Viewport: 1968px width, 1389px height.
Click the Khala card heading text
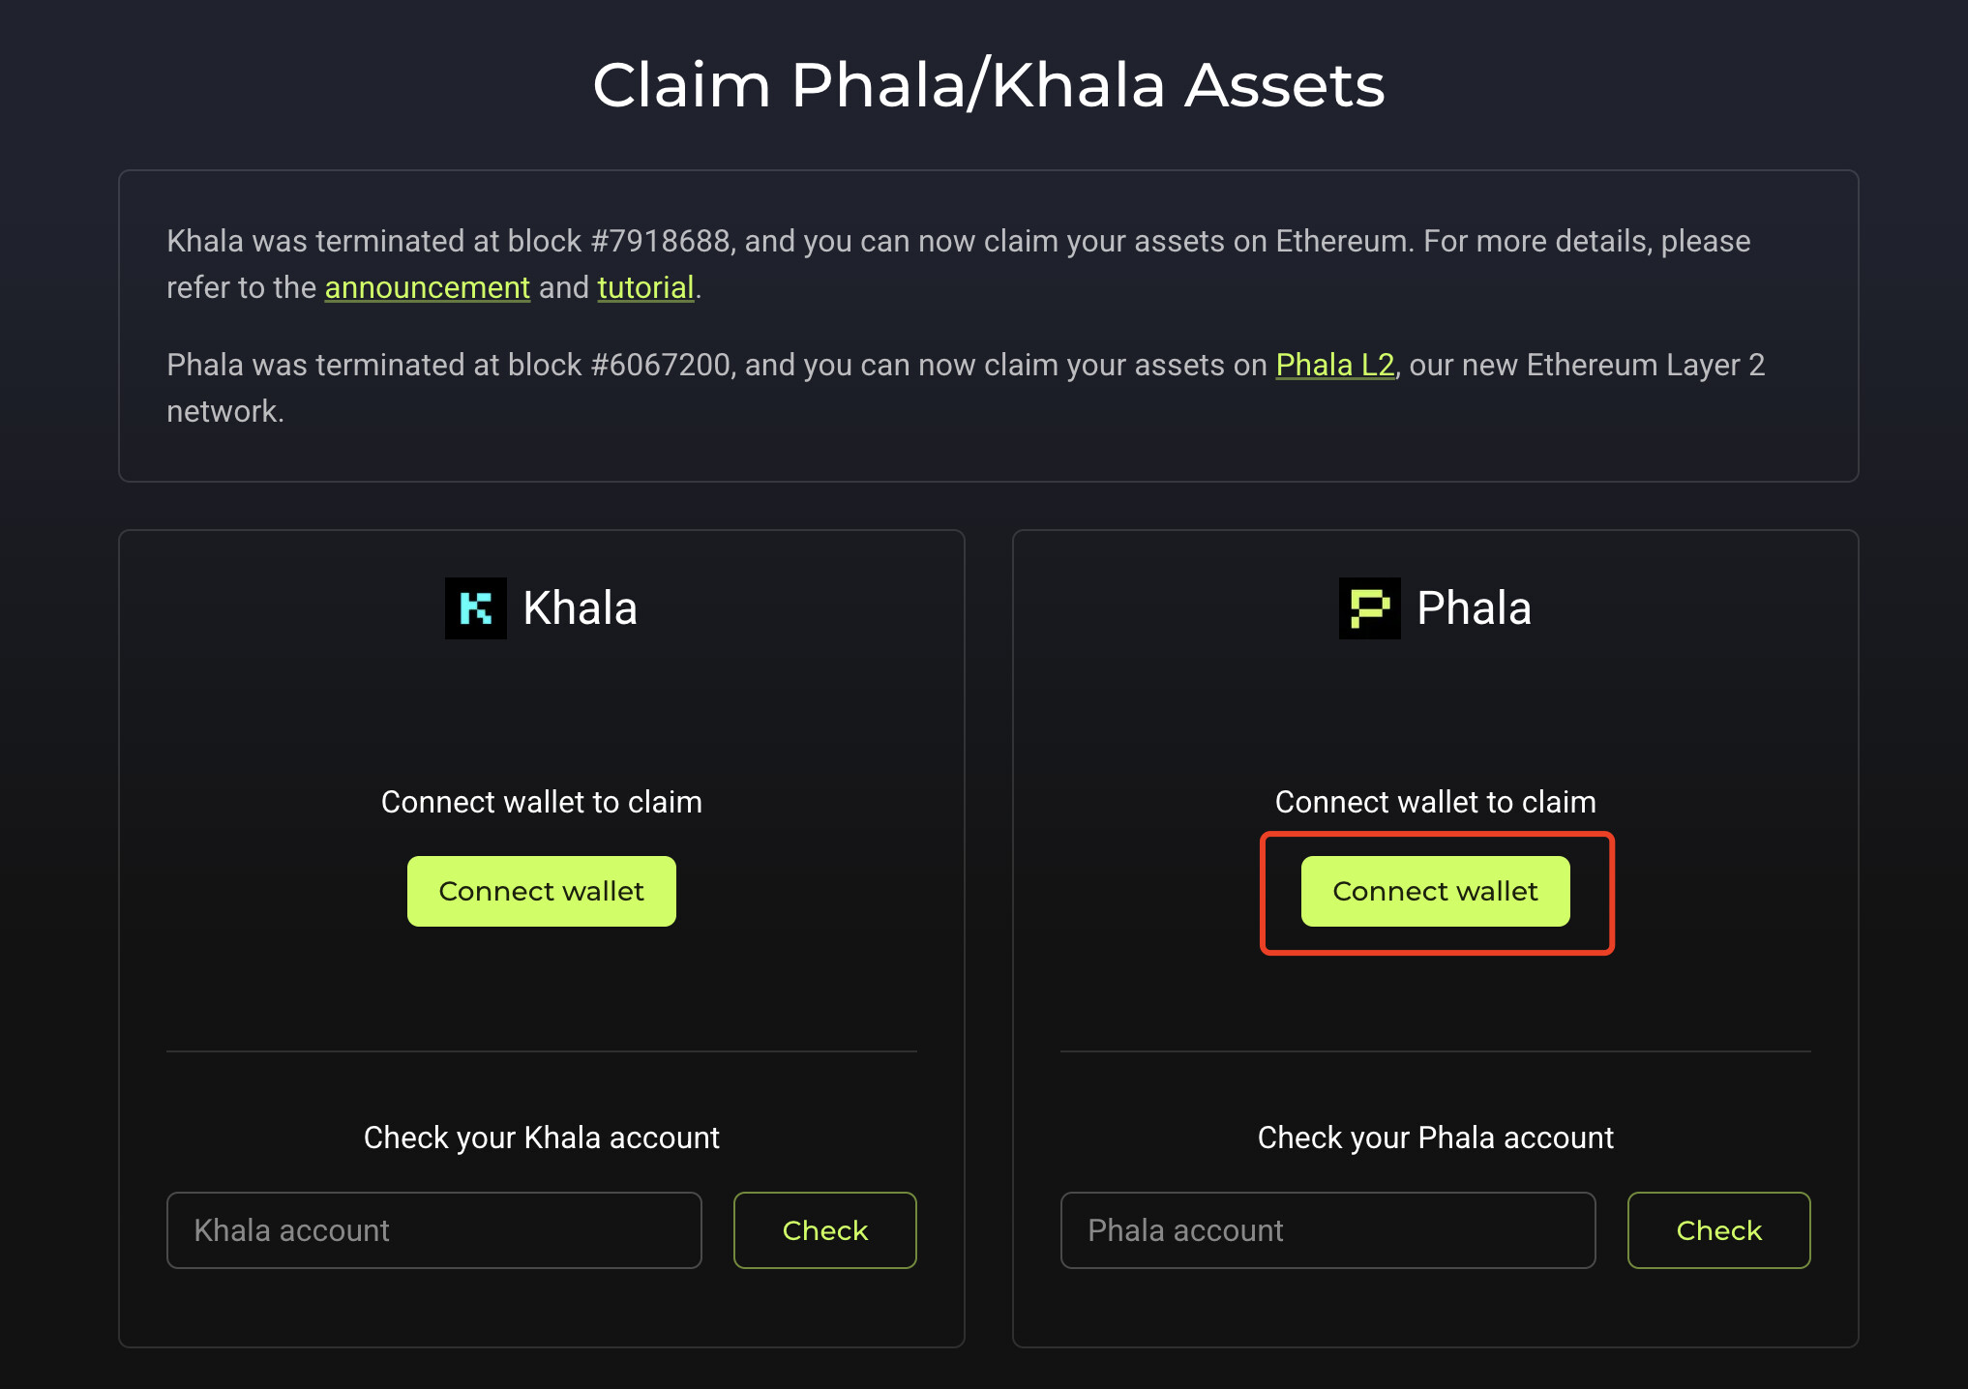(580, 608)
